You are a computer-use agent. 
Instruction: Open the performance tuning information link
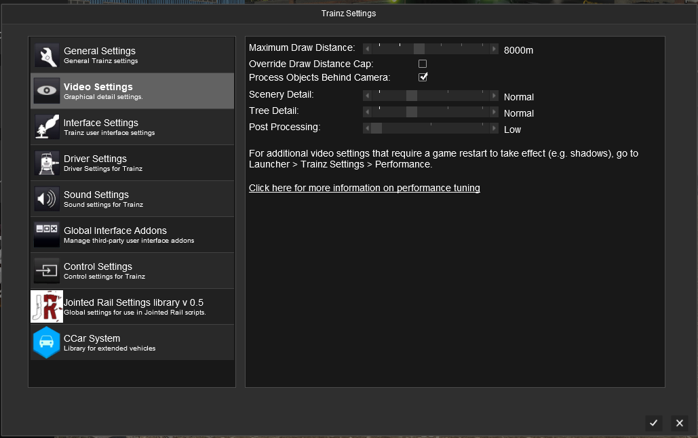tap(364, 188)
